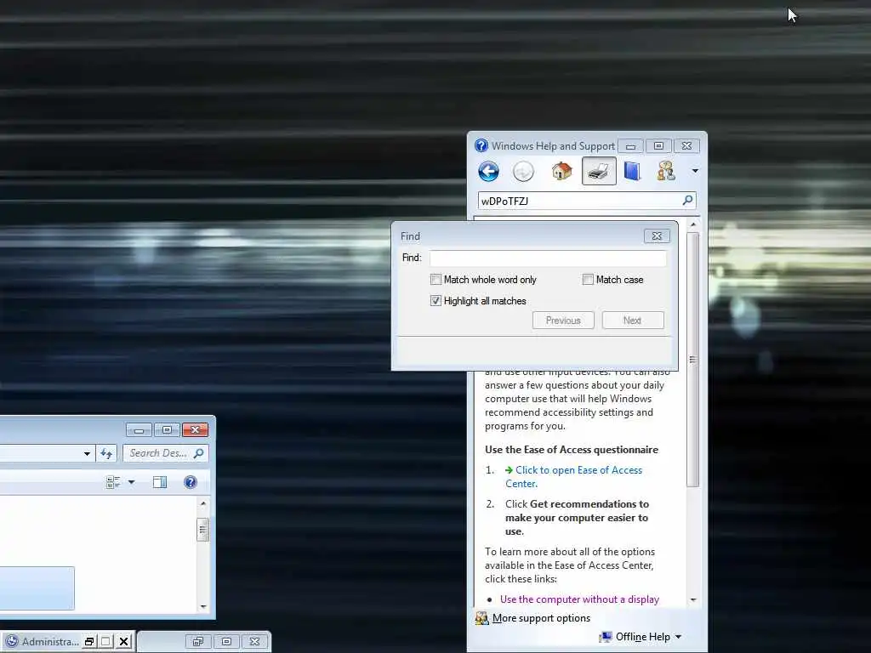Toggle the Explorer preview pane
The width and height of the screenshot is (871, 653).
pos(160,483)
